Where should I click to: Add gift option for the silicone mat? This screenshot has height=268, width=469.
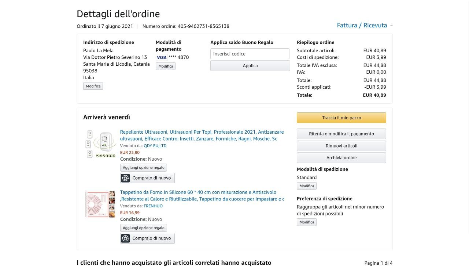143,228
